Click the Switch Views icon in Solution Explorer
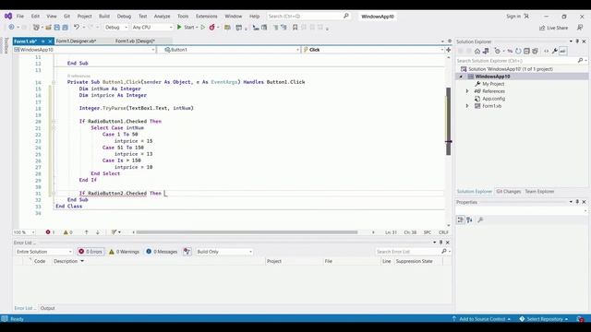591x332 pixels. tap(486, 51)
